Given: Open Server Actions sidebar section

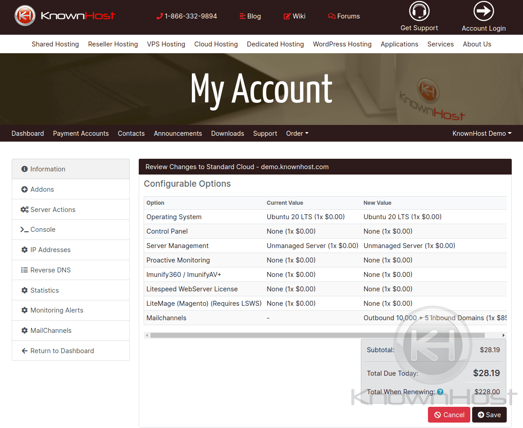Looking at the screenshot, I should click(x=71, y=210).
